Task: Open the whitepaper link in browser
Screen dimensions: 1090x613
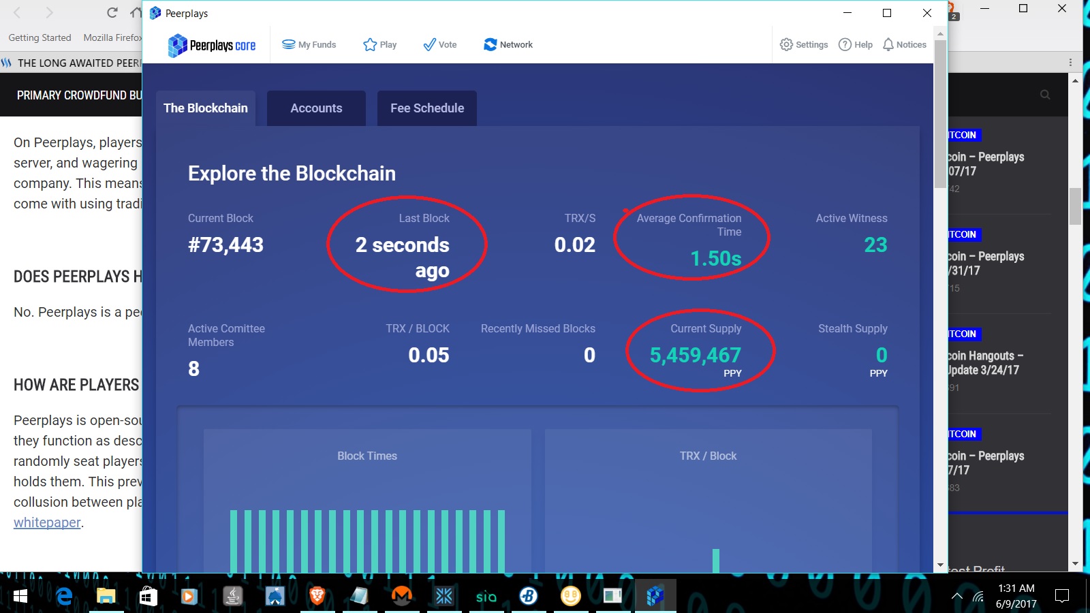Action: (47, 523)
